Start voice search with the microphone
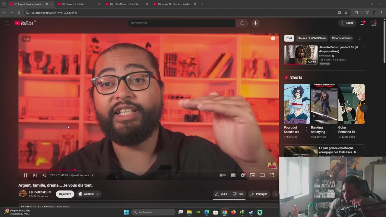This screenshot has width=386, height=217. click(255, 23)
